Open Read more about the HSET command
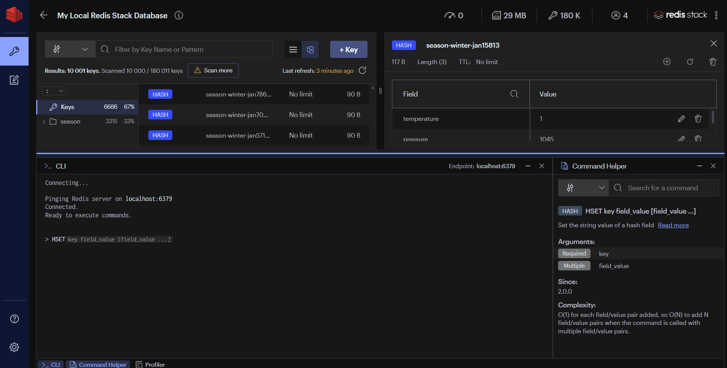Image resolution: width=727 pixels, height=368 pixels. [x=673, y=225]
